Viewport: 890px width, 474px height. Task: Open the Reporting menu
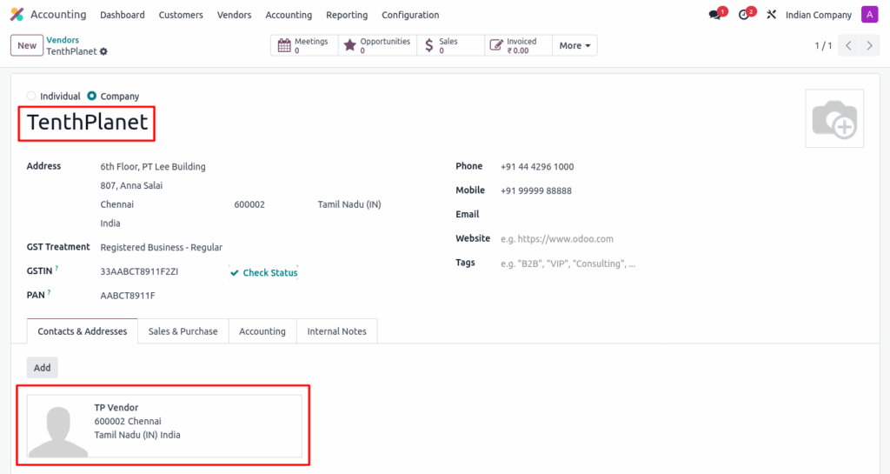(347, 16)
